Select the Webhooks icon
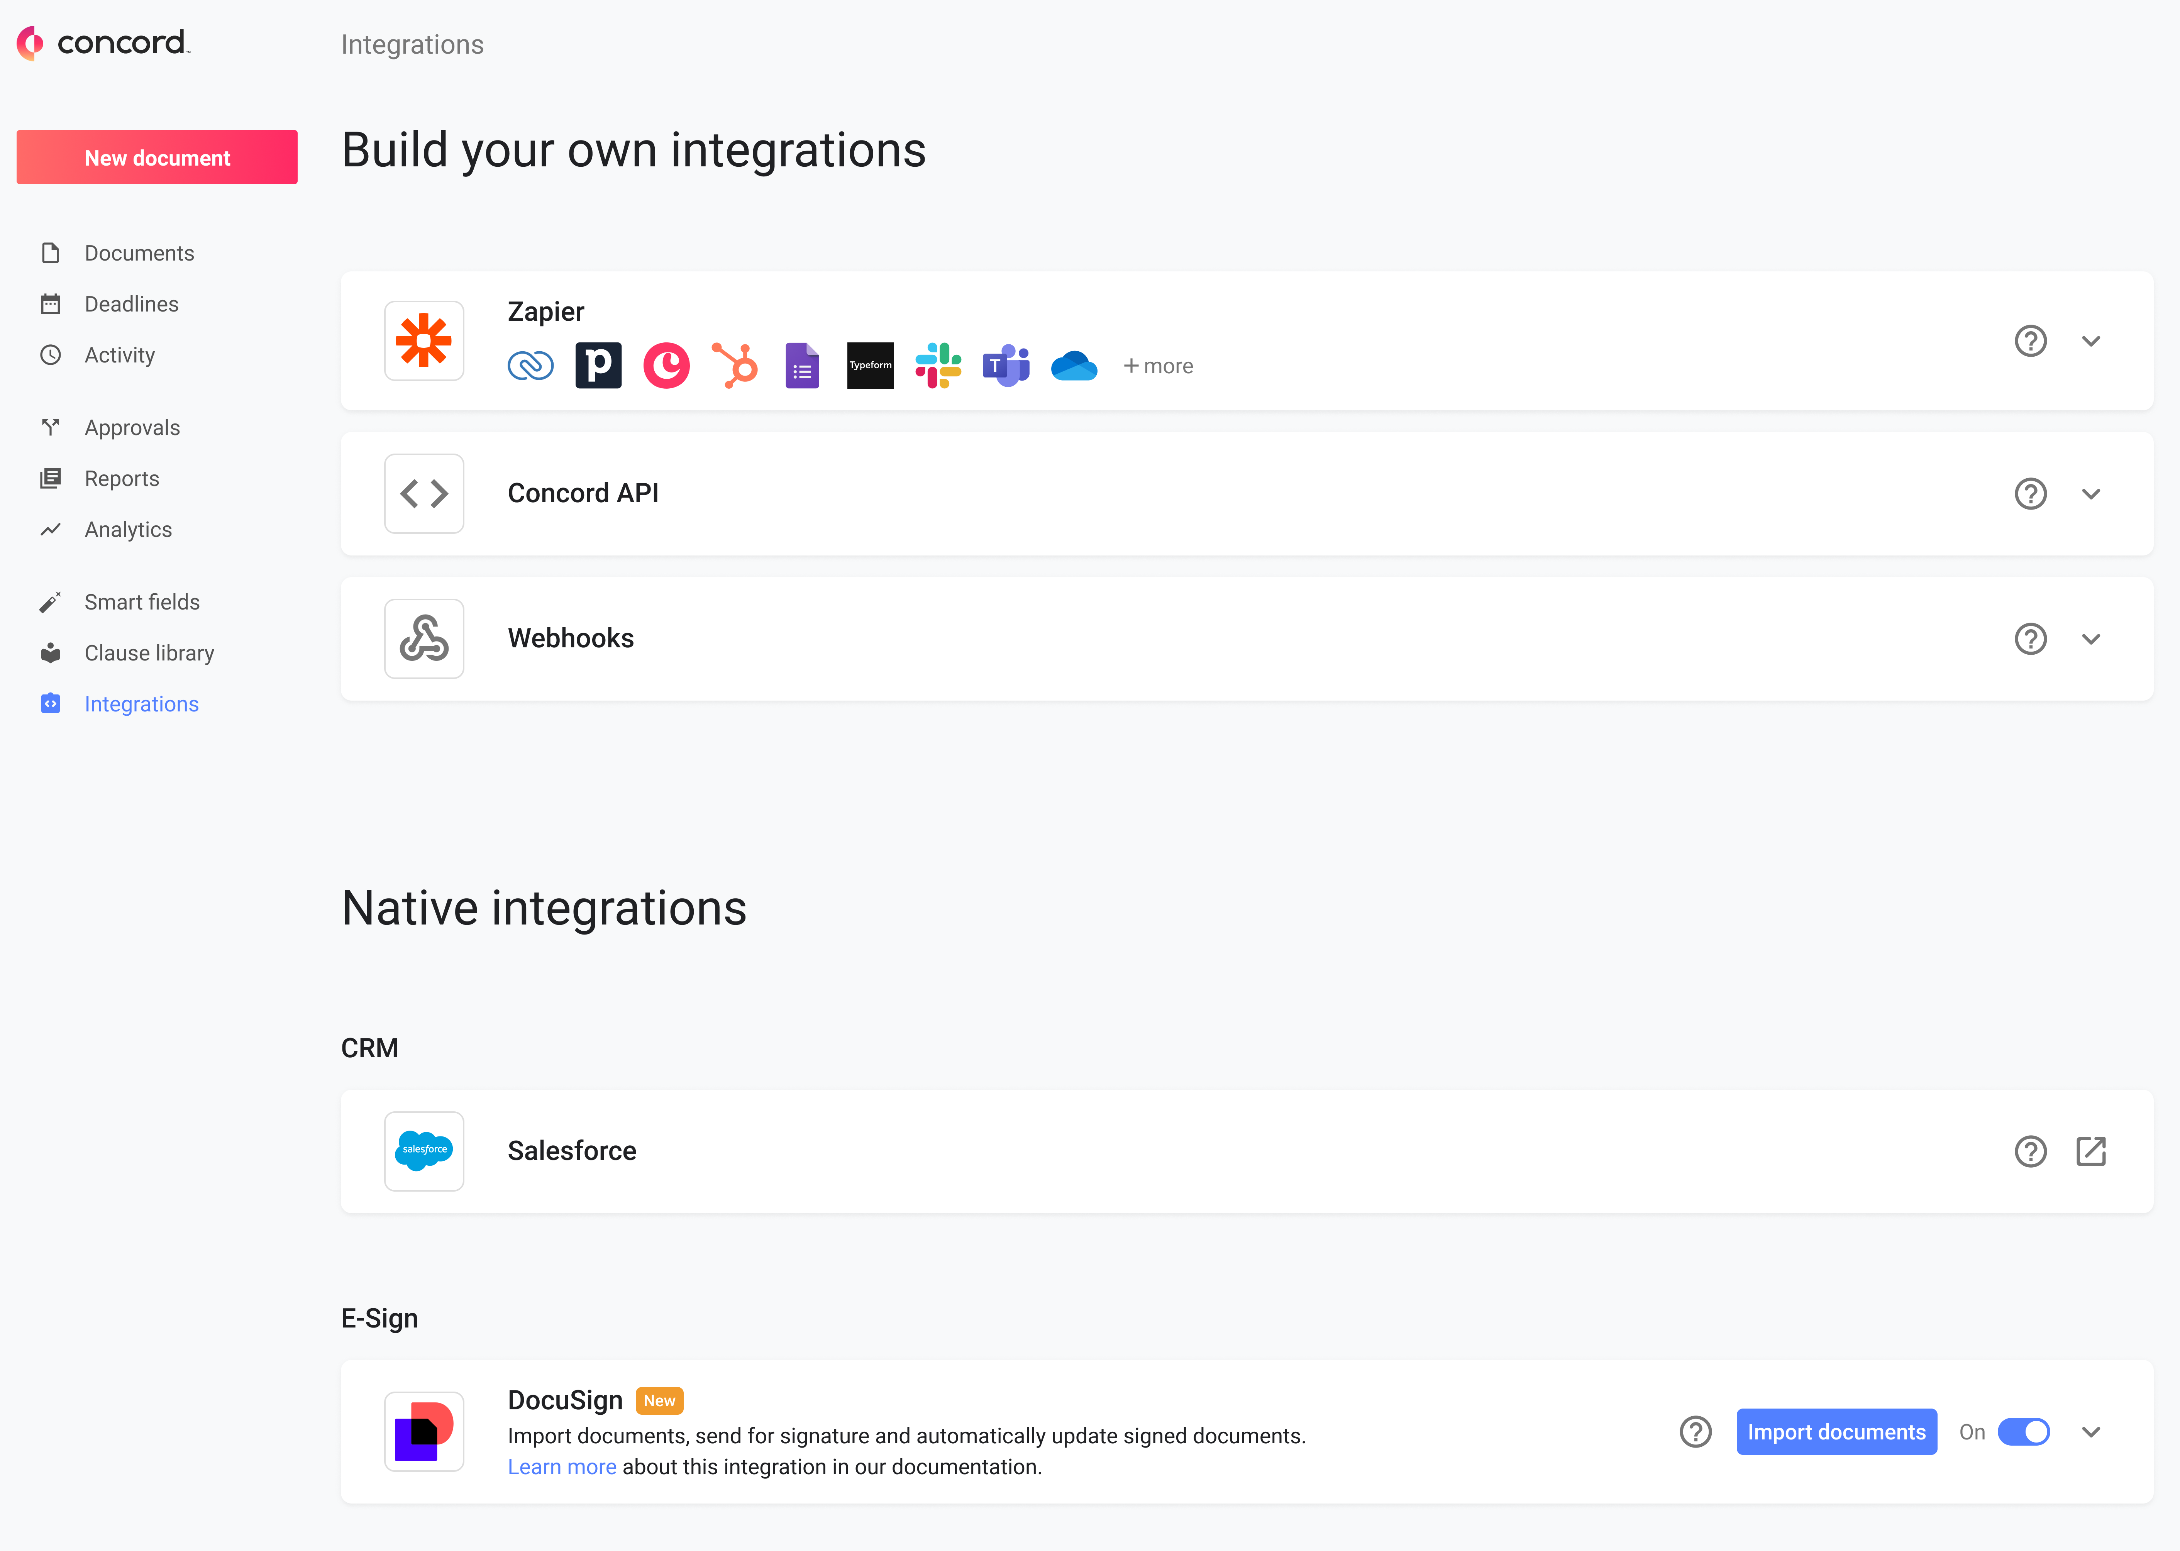2180x1551 pixels. click(424, 638)
